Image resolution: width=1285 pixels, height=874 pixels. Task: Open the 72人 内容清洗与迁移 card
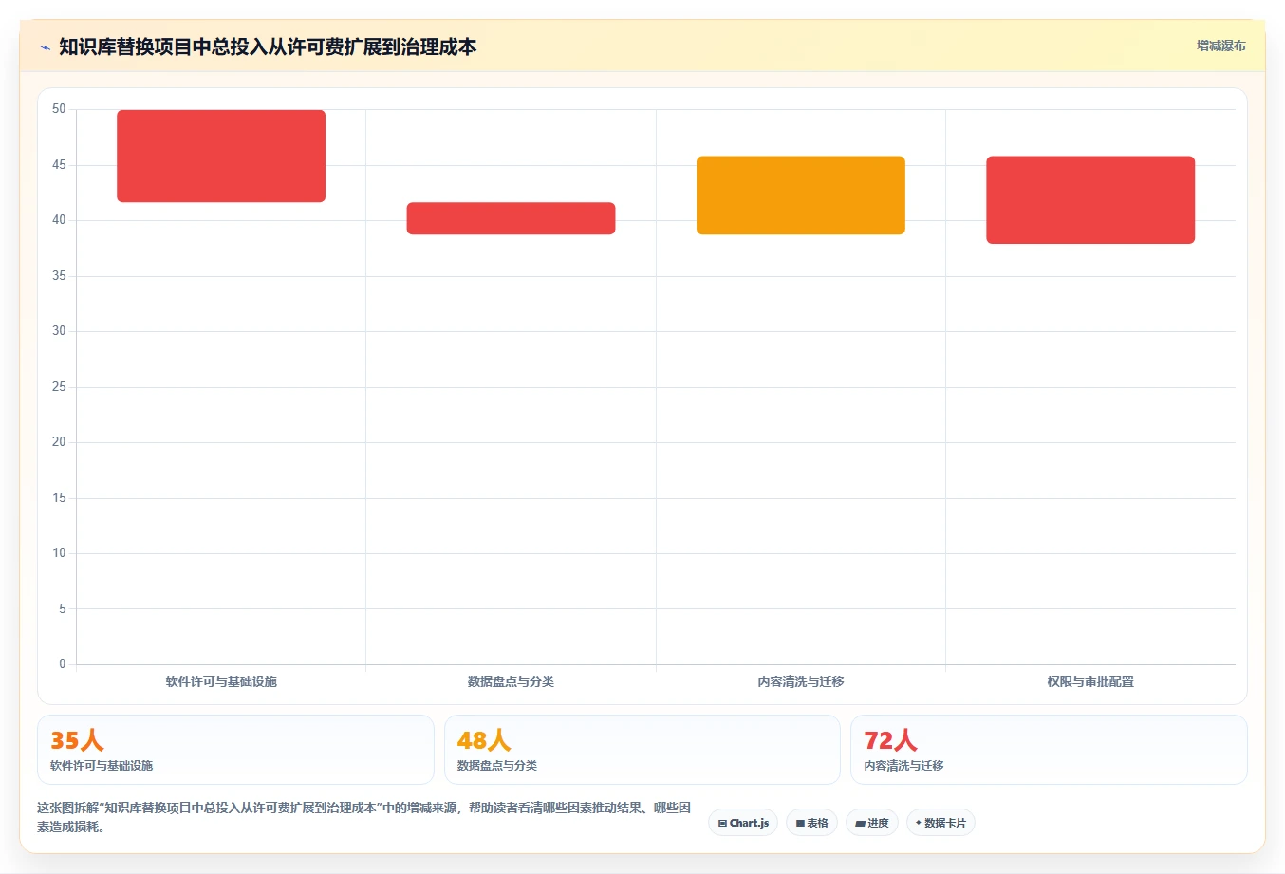pyautogui.click(x=1049, y=750)
